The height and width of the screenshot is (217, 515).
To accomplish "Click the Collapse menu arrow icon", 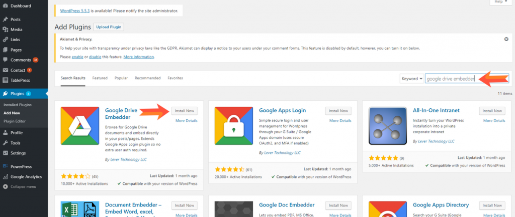I will [x=5, y=186].
